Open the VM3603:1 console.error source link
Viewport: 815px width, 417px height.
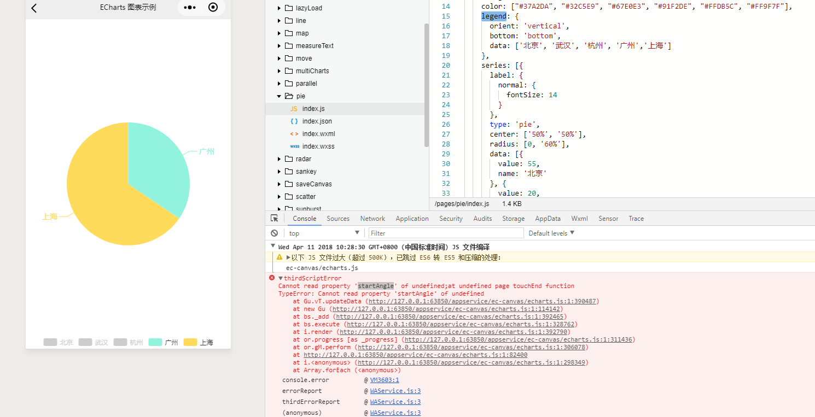pyautogui.click(x=385, y=380)
